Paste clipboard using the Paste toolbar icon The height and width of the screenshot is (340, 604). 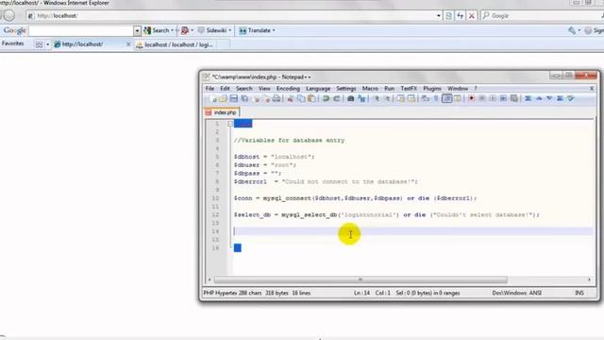311,98
